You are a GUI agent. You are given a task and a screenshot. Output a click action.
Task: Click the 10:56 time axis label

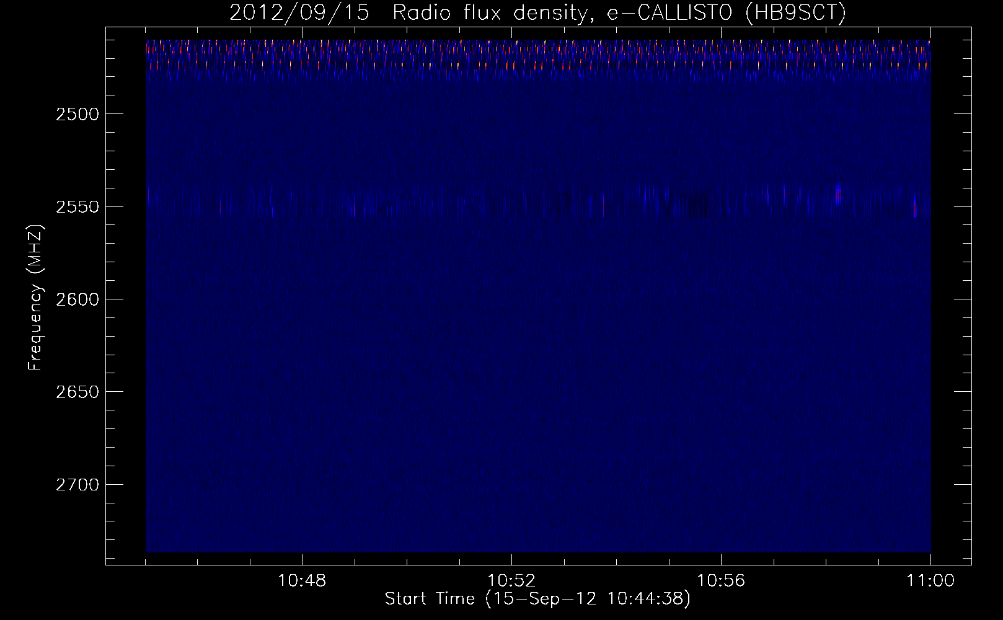tap(721, 581)
